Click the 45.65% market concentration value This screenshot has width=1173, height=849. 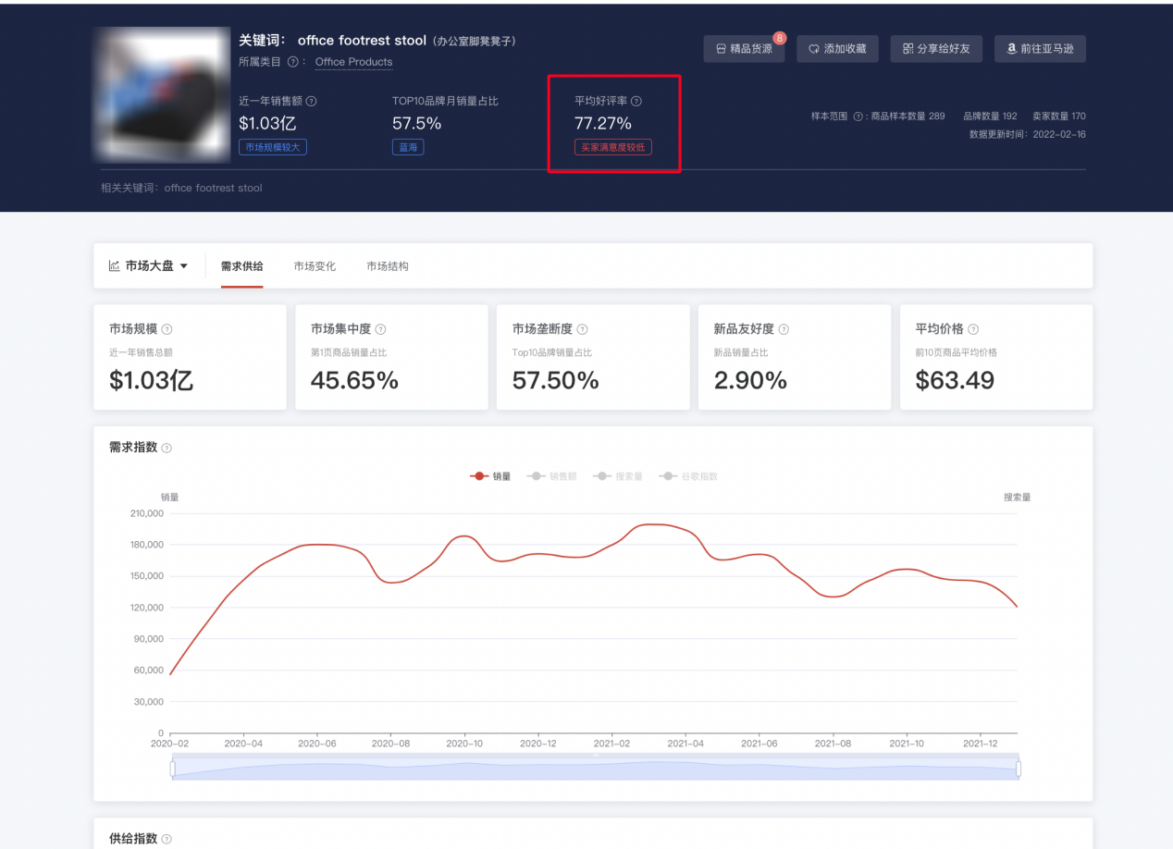tap(354, 380)
